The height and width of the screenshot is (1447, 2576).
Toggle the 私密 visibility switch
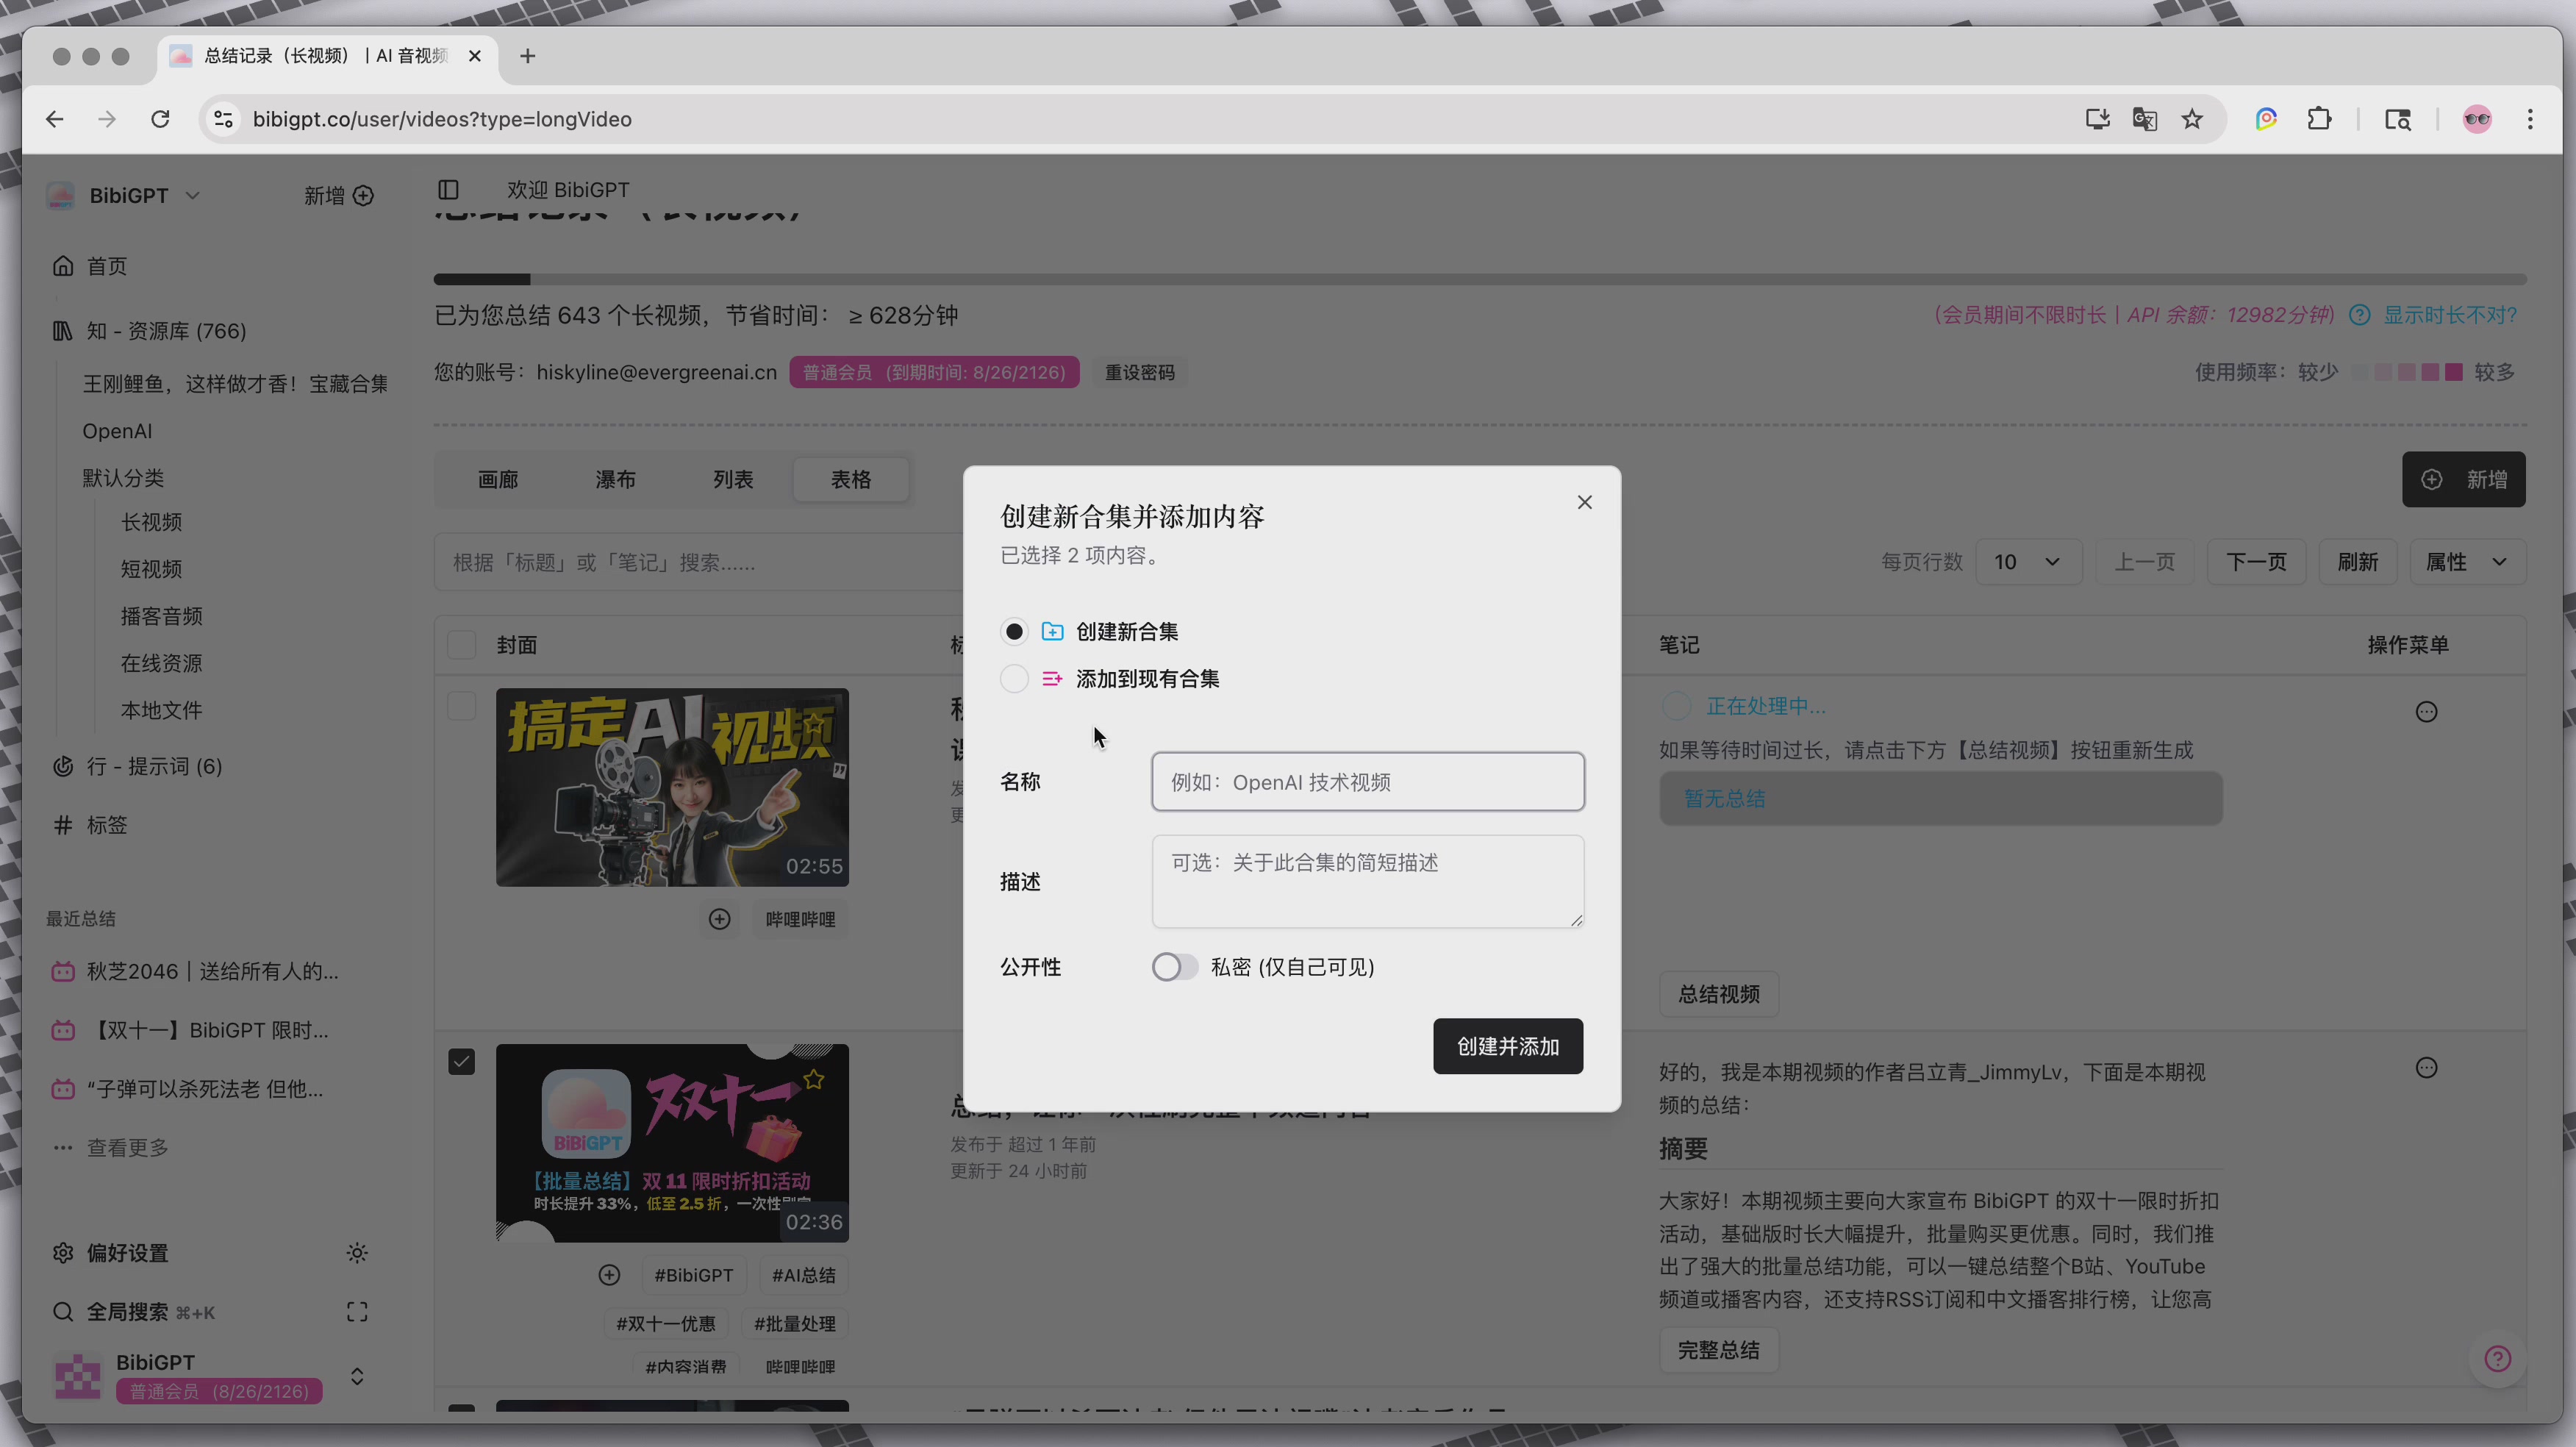coord(1173,967)
